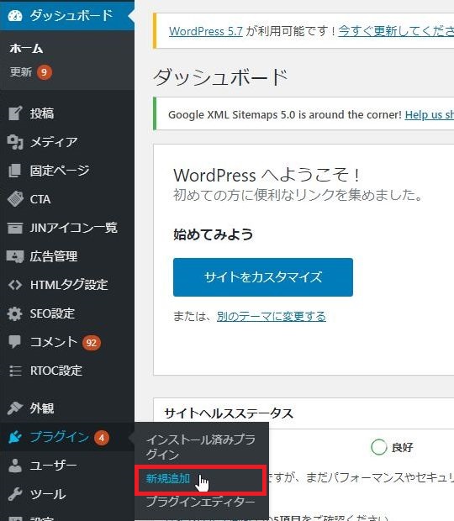Image resolution: width=454 pixels, height=521 pixels.
Task: Click the 9 updates count badge
Action: click(x=45, y=72)
